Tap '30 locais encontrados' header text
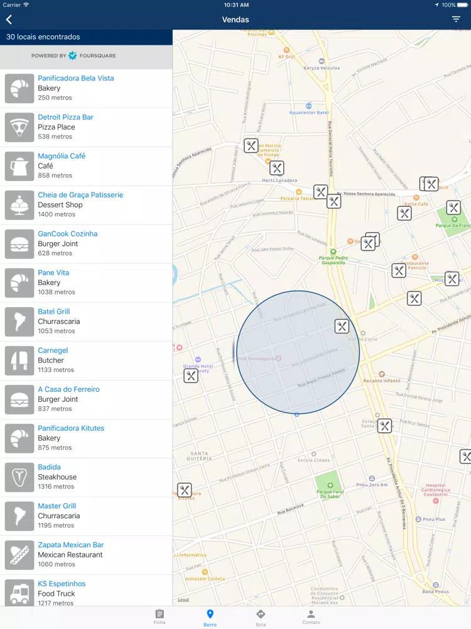 [43, 37]
